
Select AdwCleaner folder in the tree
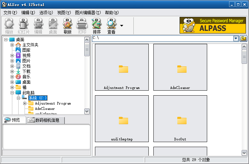(45, 109)
